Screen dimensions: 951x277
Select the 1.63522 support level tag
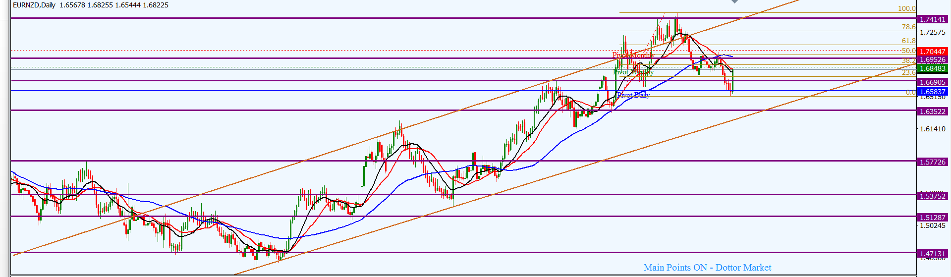click(x=932, y=111)
